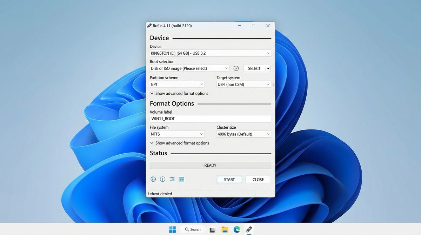421x235 pixels.
Task: Open the Task View taskbar icon
Action: (212, 230)
